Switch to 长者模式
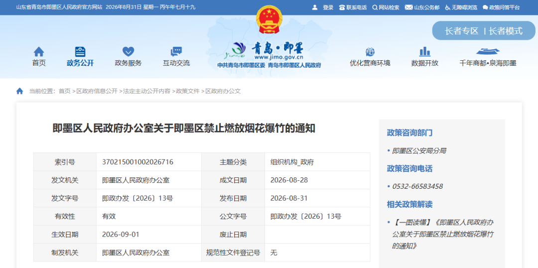 coord(506,31)
